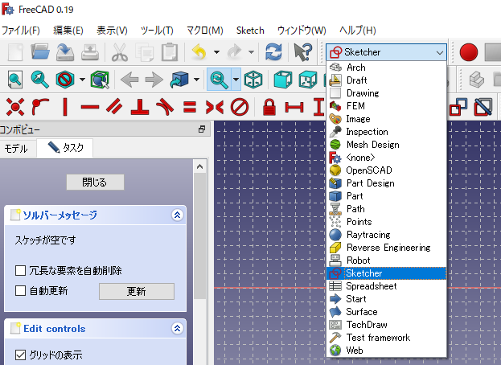
Task: Apply the Parallel constraint
Action: coord(114,107)
